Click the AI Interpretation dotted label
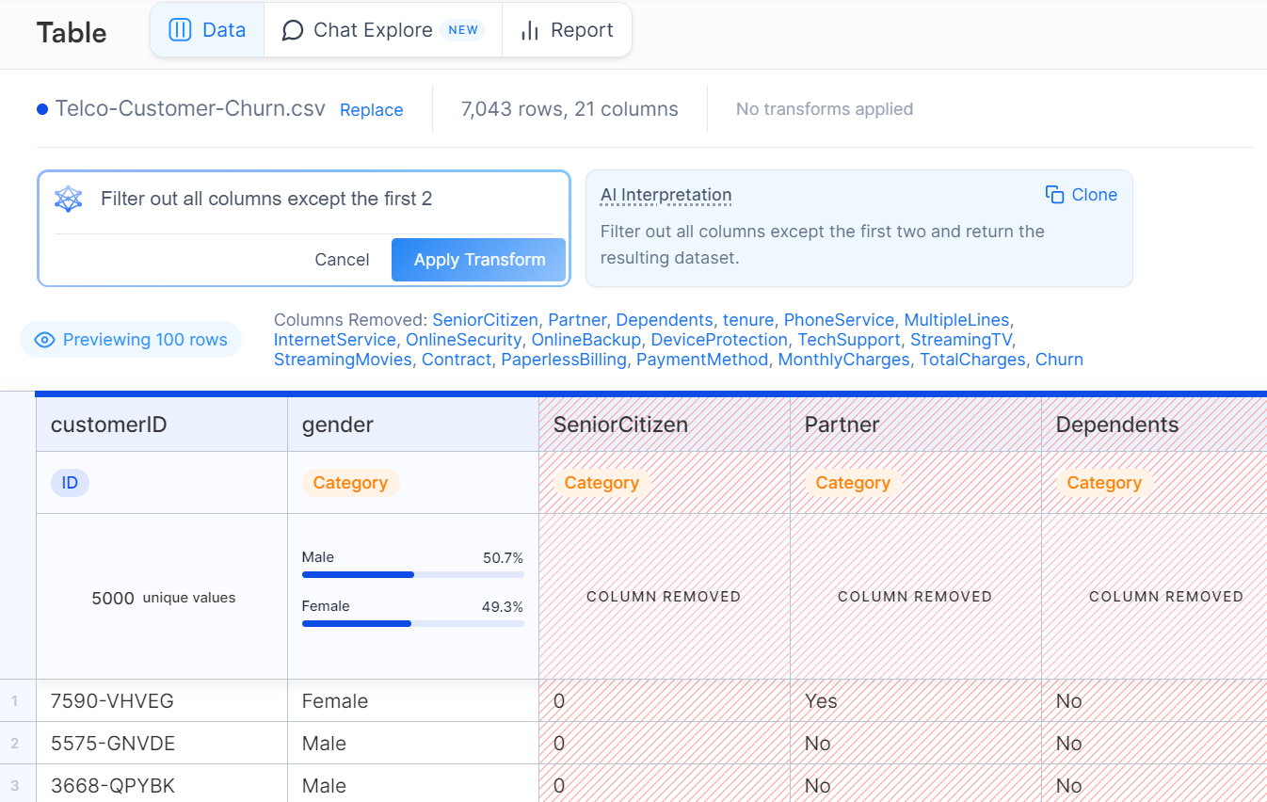Viewport: 1267px width, 802px height. click(x=665, y=195)
